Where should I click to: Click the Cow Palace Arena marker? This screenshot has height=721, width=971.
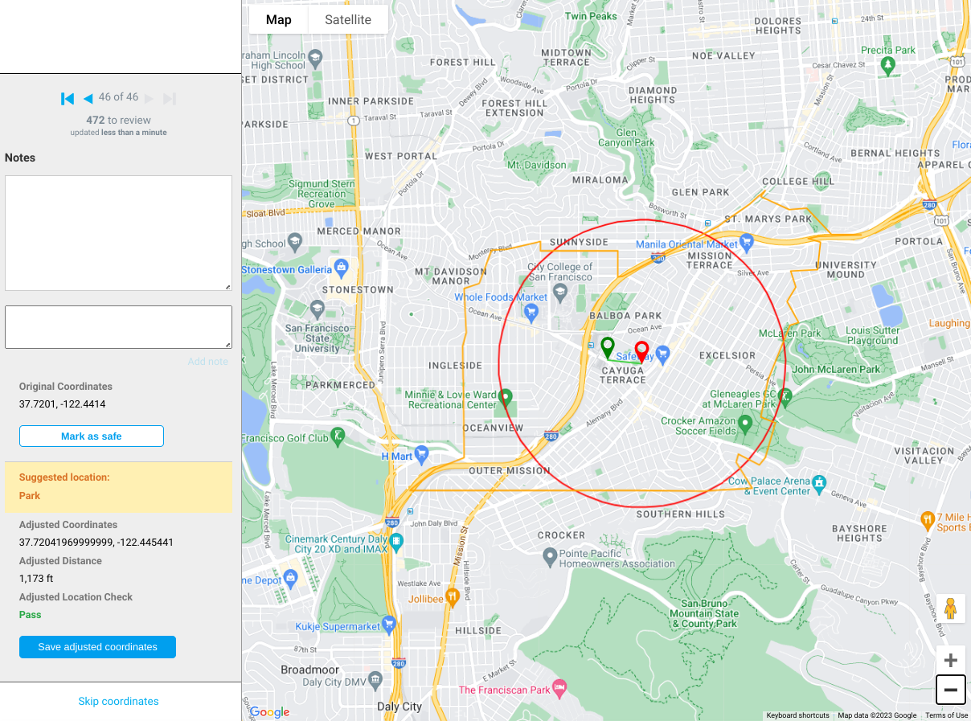819,484
